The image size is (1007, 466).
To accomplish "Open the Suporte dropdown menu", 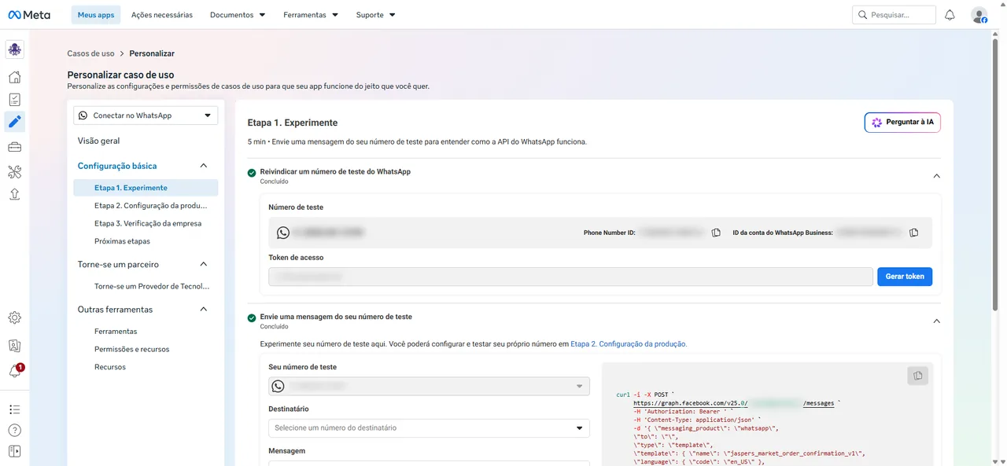I will [376, 15].
